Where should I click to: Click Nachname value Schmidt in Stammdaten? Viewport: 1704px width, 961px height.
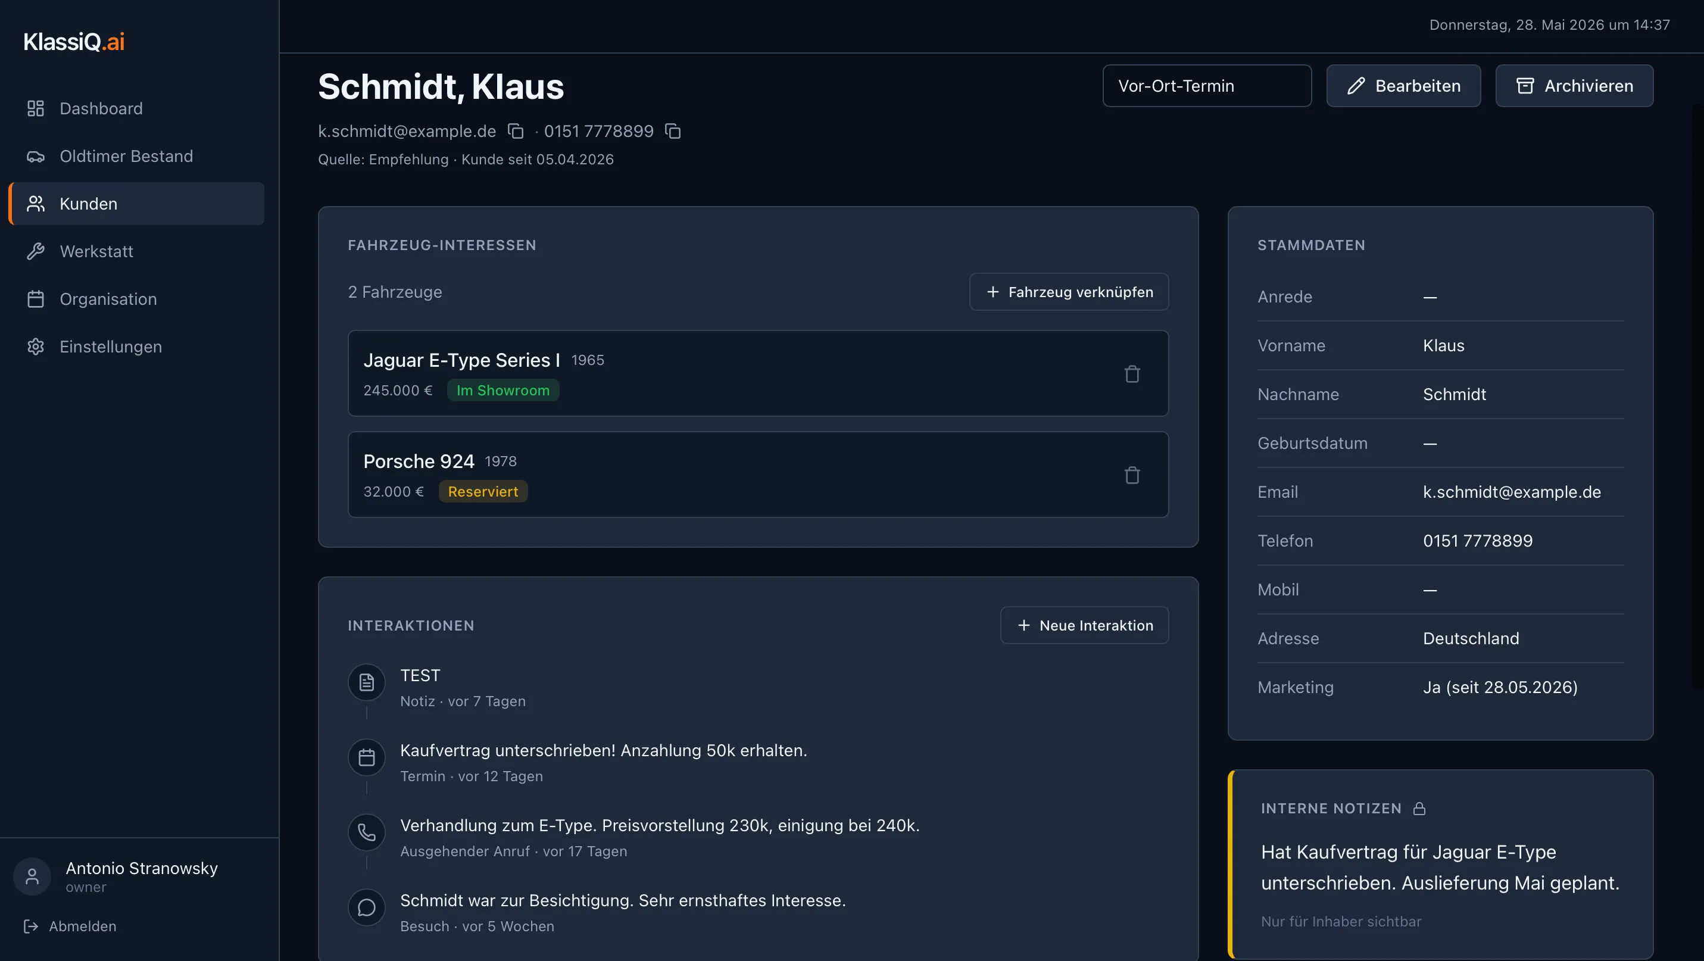(1454, 394)
